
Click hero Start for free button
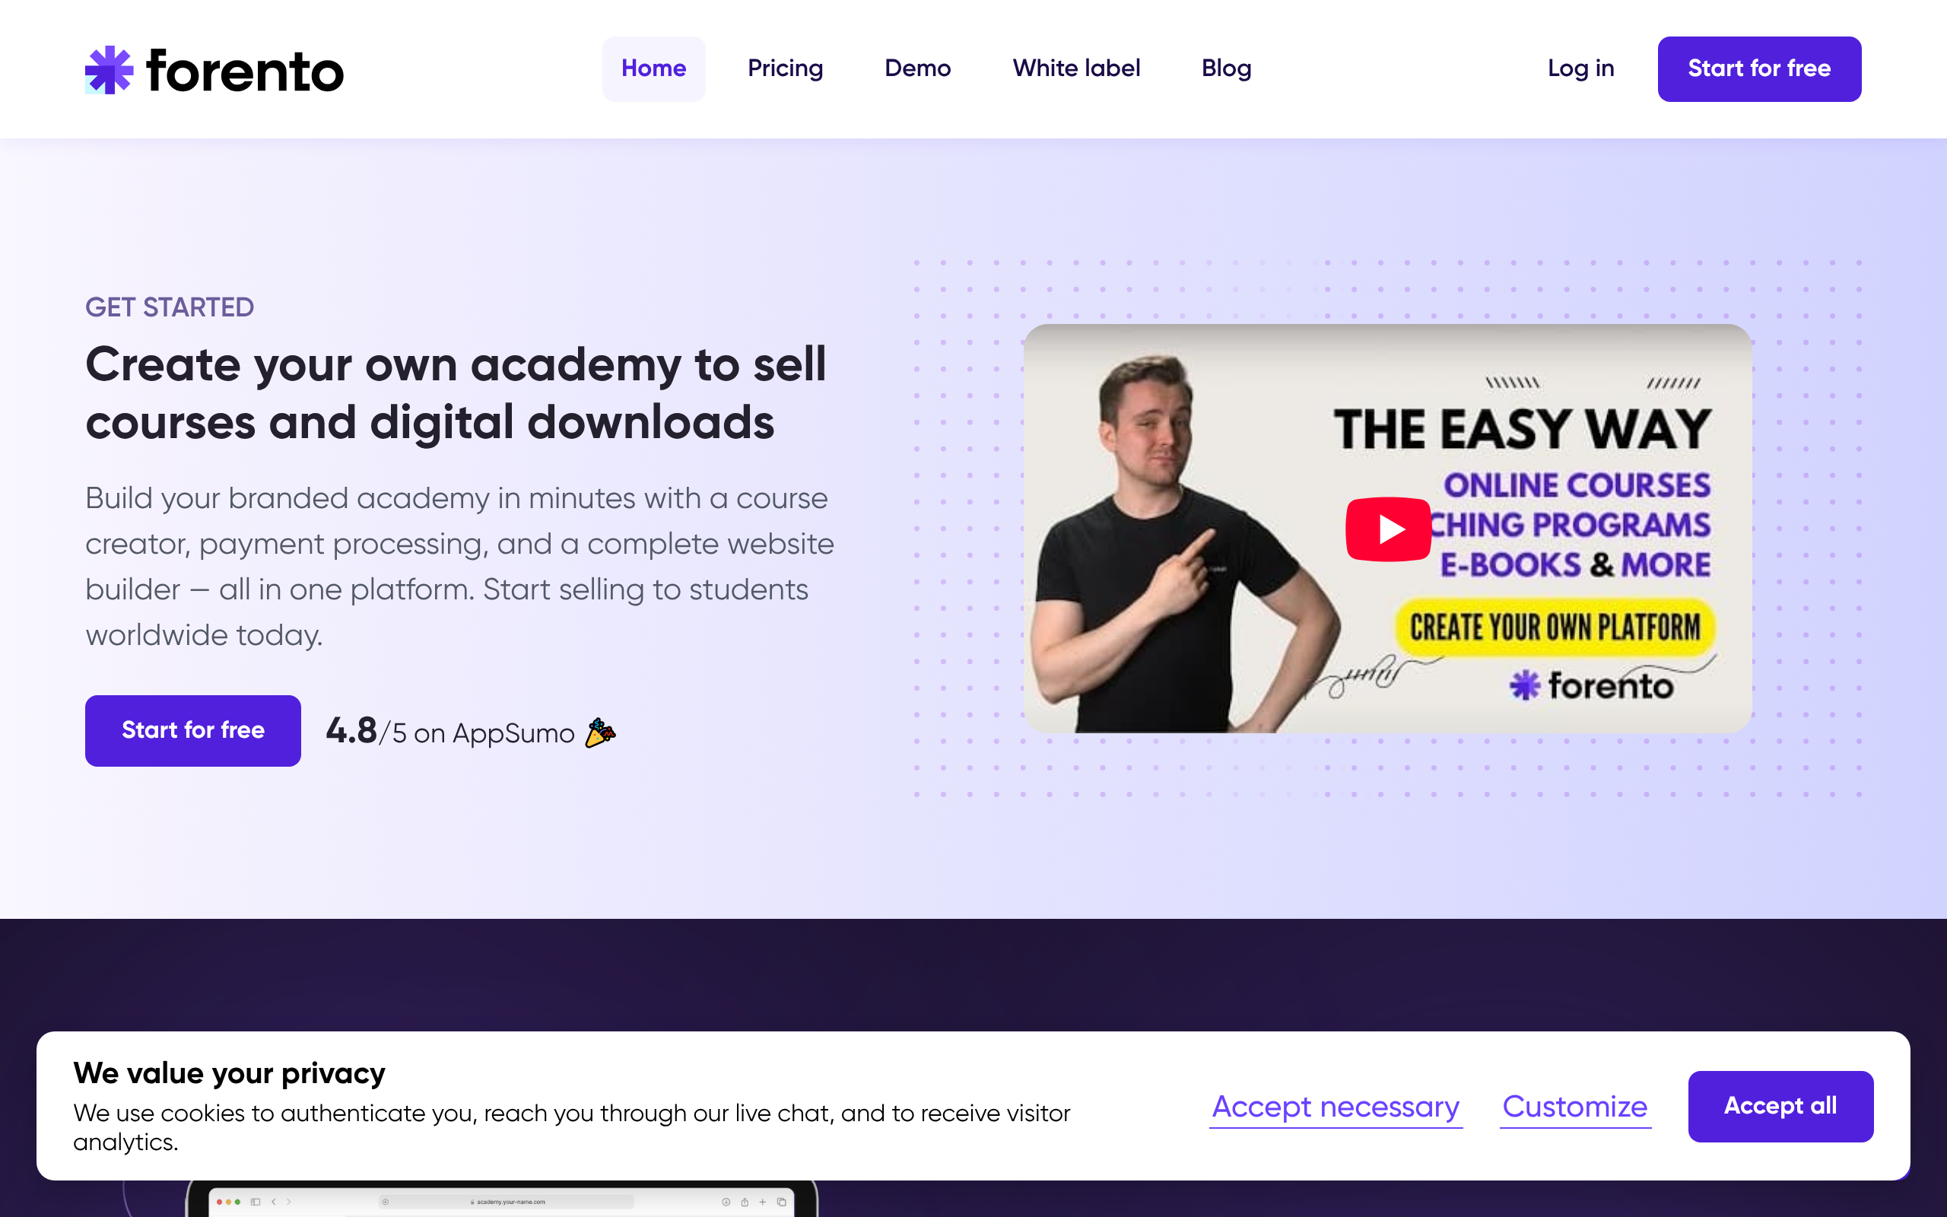coord(193,730)
